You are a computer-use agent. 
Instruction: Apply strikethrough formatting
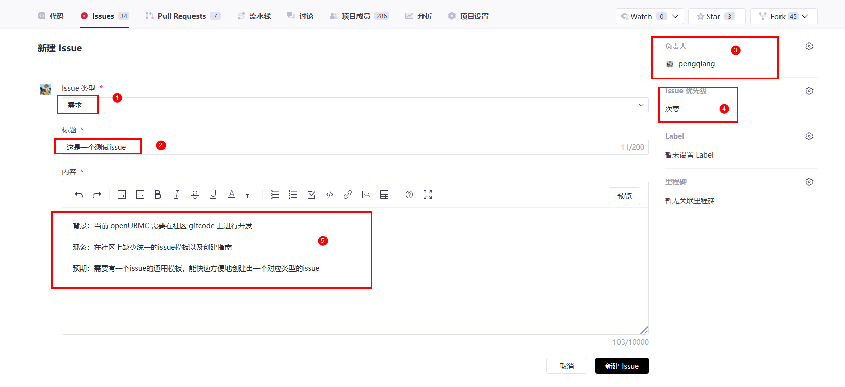(194, 195)
